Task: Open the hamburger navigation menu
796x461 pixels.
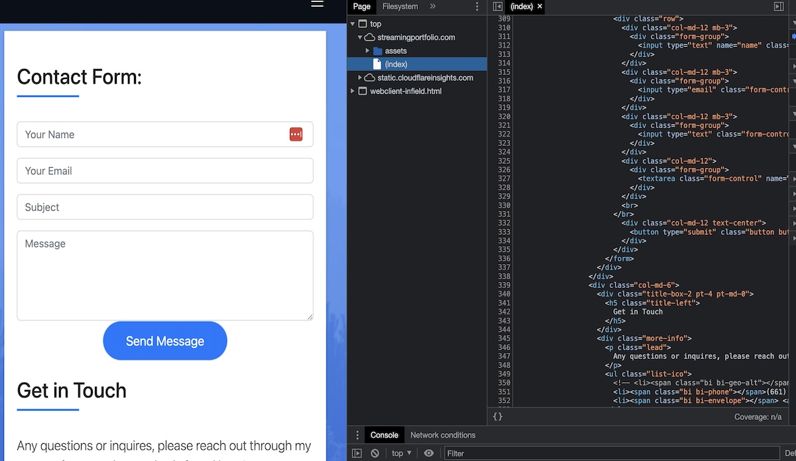Action: tap(317, 4)
